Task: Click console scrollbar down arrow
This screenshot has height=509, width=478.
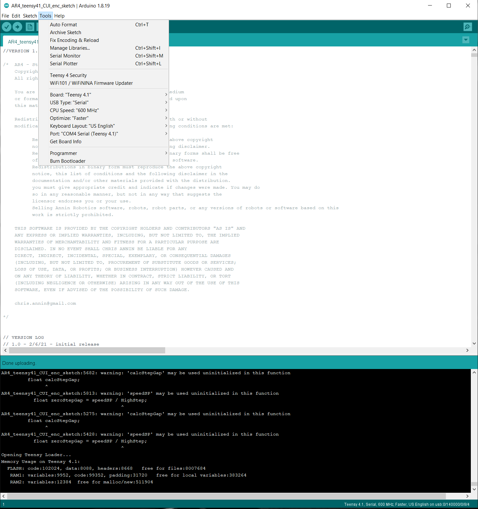Action: (x=474, y=489)
